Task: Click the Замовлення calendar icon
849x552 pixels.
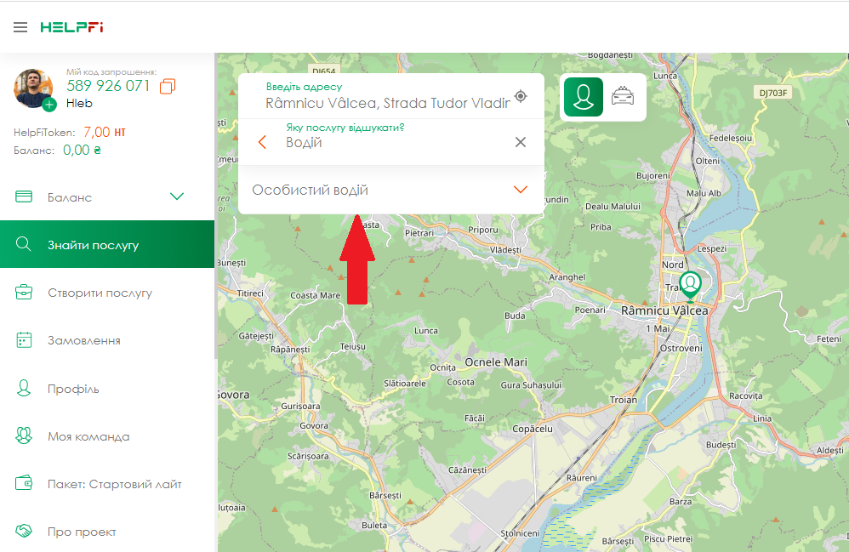Action: (24, 340)
